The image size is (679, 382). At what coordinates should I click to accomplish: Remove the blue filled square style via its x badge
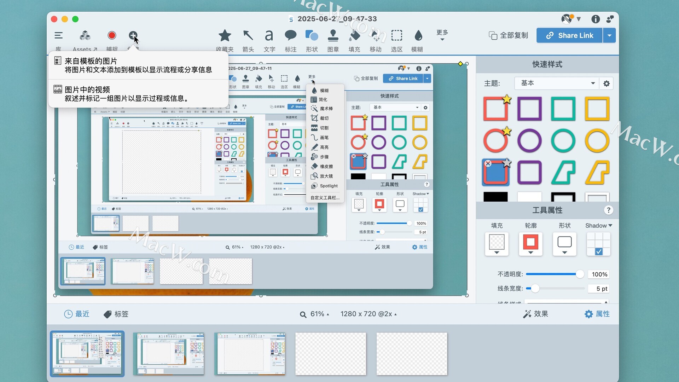pyautogui.click(x=488, y=163)
